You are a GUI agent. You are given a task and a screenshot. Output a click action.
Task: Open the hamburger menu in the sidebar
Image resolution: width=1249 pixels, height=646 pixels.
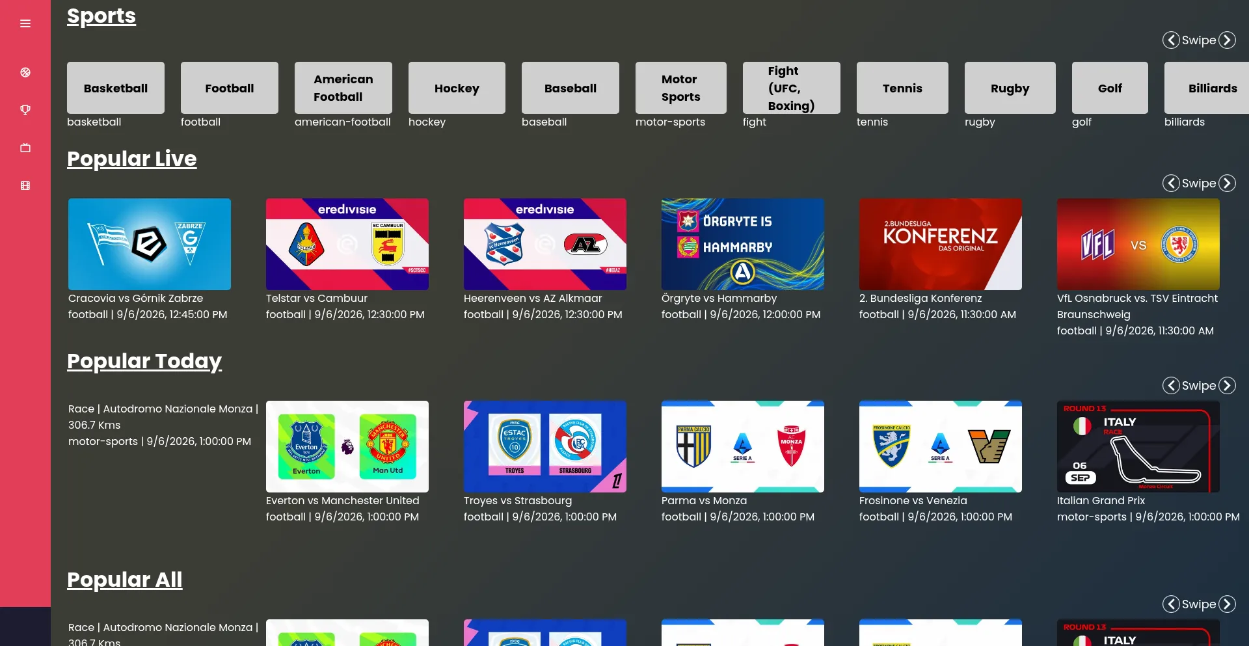25,23
